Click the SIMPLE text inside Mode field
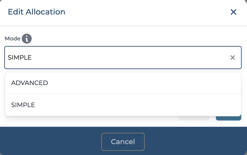This screenshot has width=247, height=155. (20, 58)
